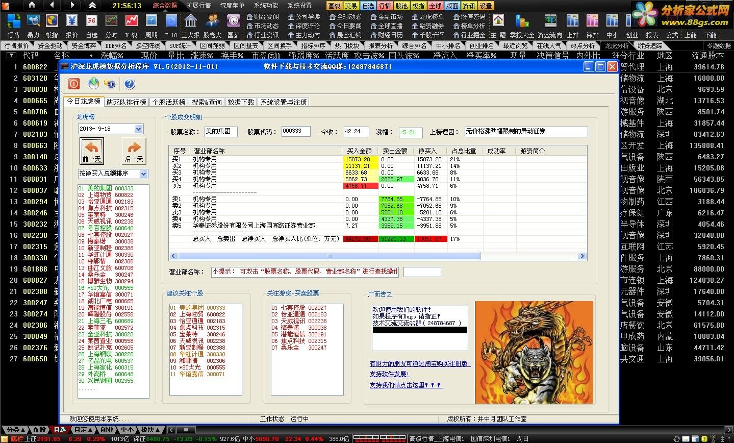The height and width of the screenshot is (443, 734).
Task: Go back with the left arrow button
Action: coord(52,5)
